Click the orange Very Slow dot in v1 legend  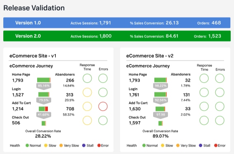61,145
